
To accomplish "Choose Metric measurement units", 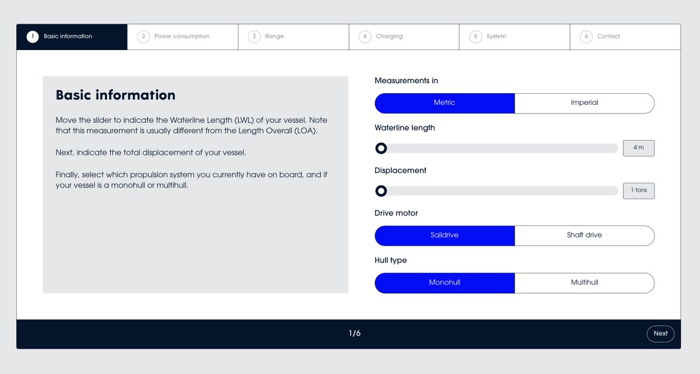I will (444, 103).
